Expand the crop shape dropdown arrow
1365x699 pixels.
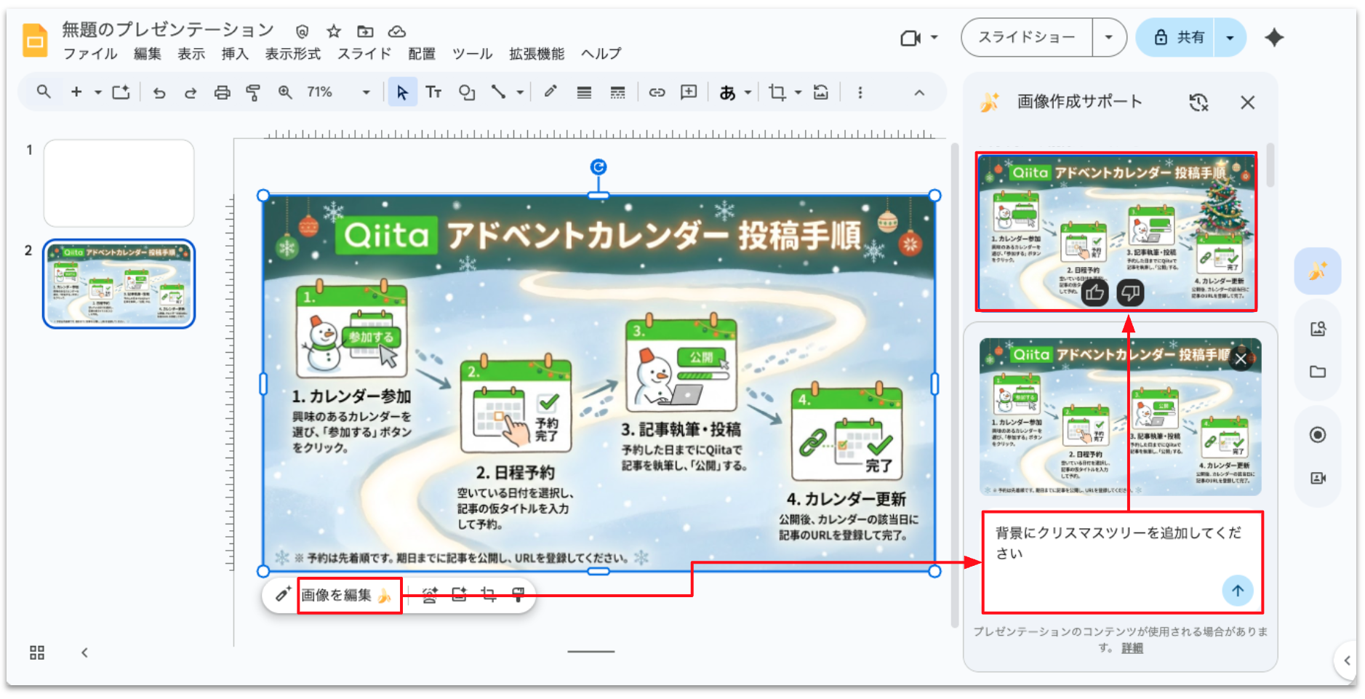point(798,92)
